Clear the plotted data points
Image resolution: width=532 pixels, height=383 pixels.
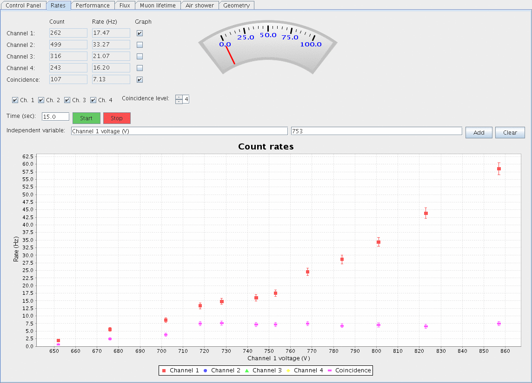click(510, 132)
